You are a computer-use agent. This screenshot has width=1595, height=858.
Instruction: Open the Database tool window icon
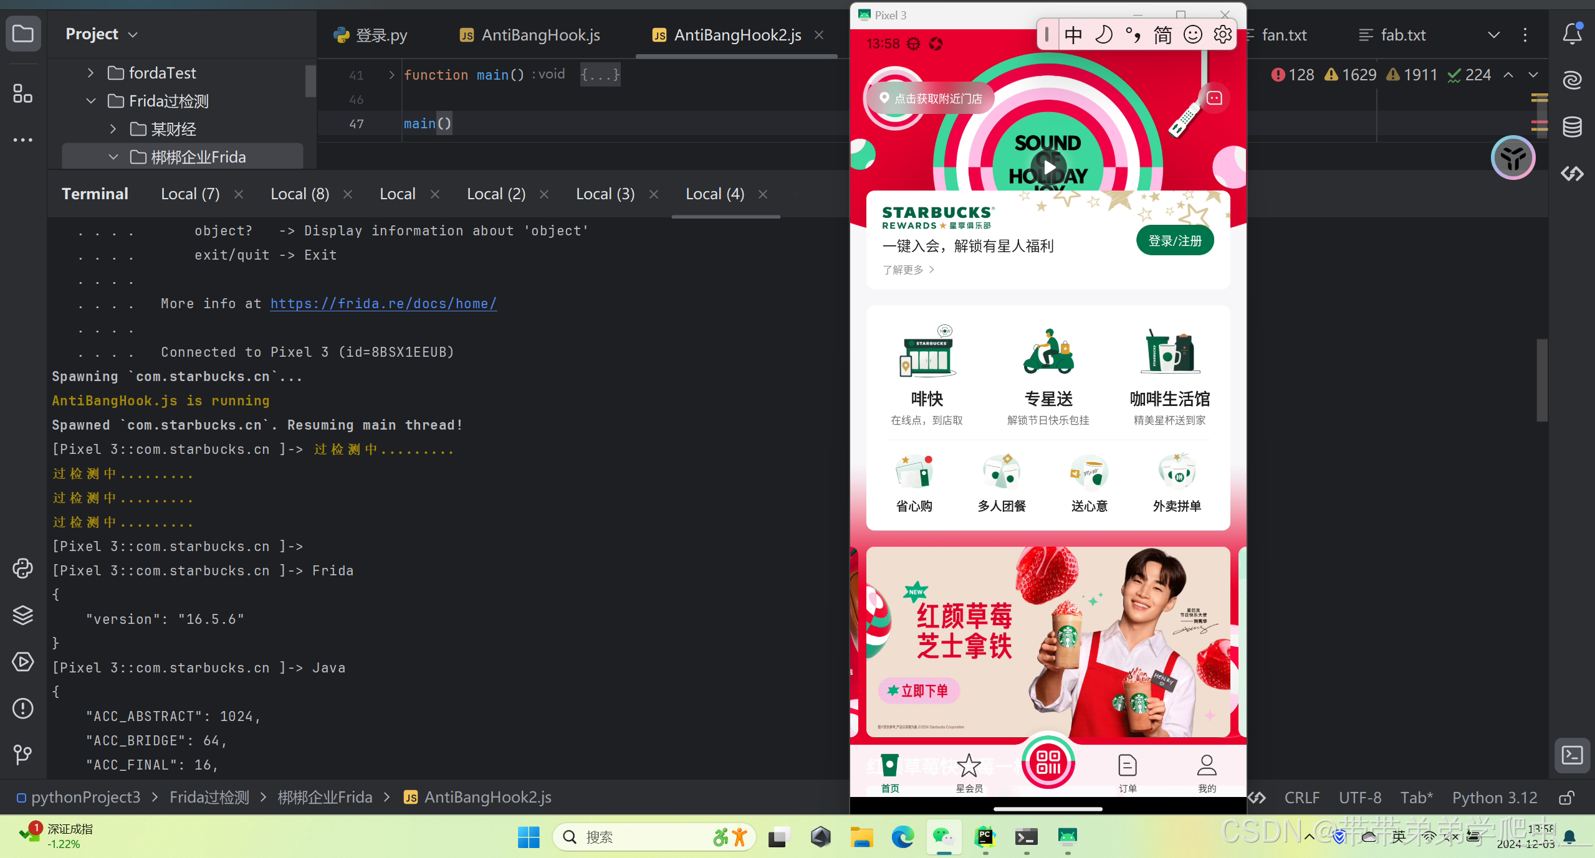point(1572,126)
